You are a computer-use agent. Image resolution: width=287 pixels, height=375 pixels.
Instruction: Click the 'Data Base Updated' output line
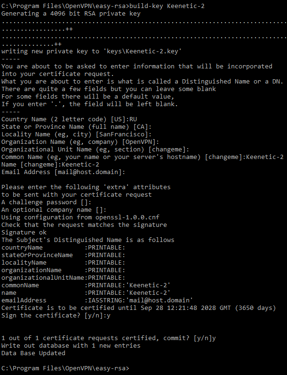point(33,353)
